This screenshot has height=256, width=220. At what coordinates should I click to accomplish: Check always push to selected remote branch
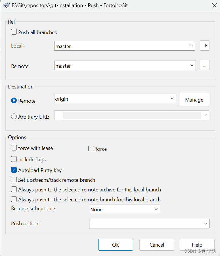[14, 199]
